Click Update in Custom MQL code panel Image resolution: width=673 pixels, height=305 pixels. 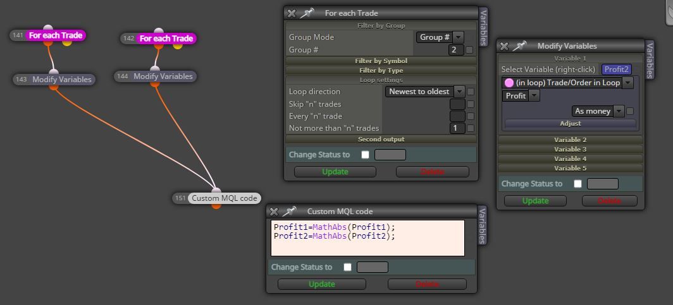coord(322,284)
